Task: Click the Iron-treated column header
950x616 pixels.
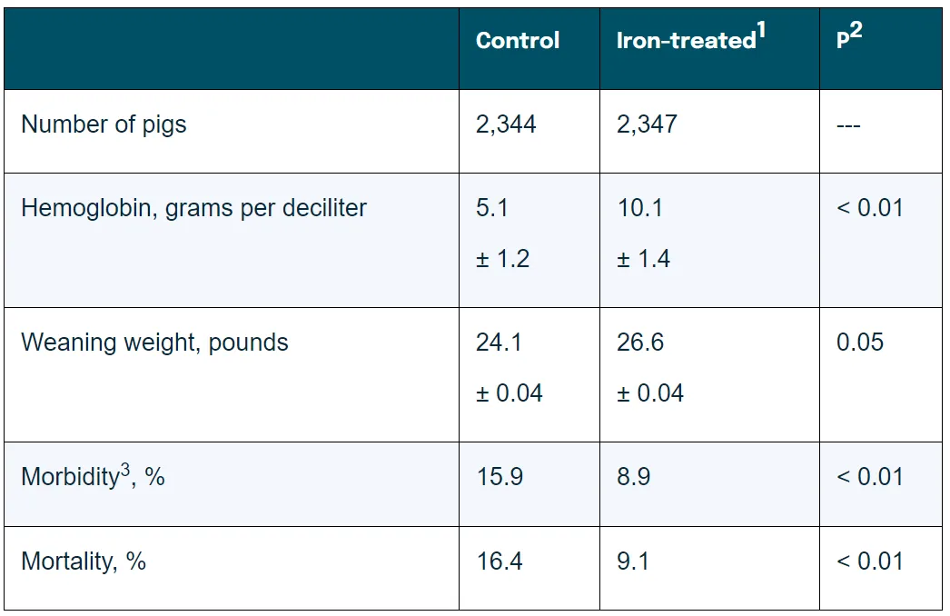Action: [686, 41]
